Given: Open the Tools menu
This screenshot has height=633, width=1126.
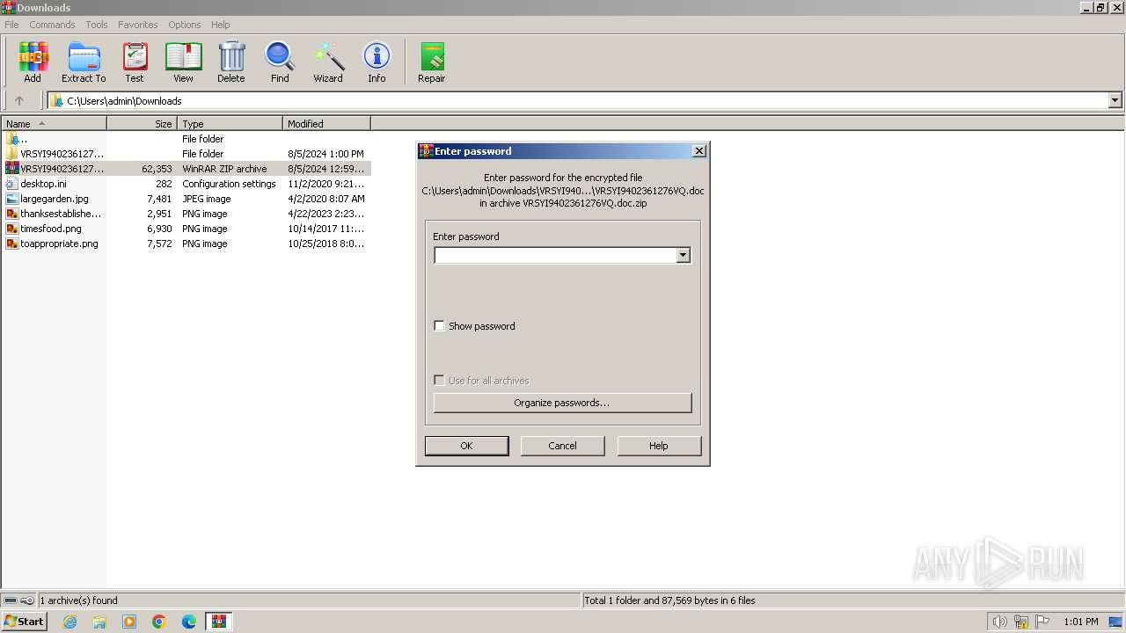Looking at the screenshot, I should (97, 25).
